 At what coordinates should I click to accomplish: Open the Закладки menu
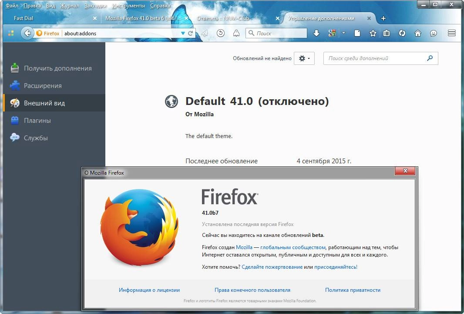click(95, 6)
